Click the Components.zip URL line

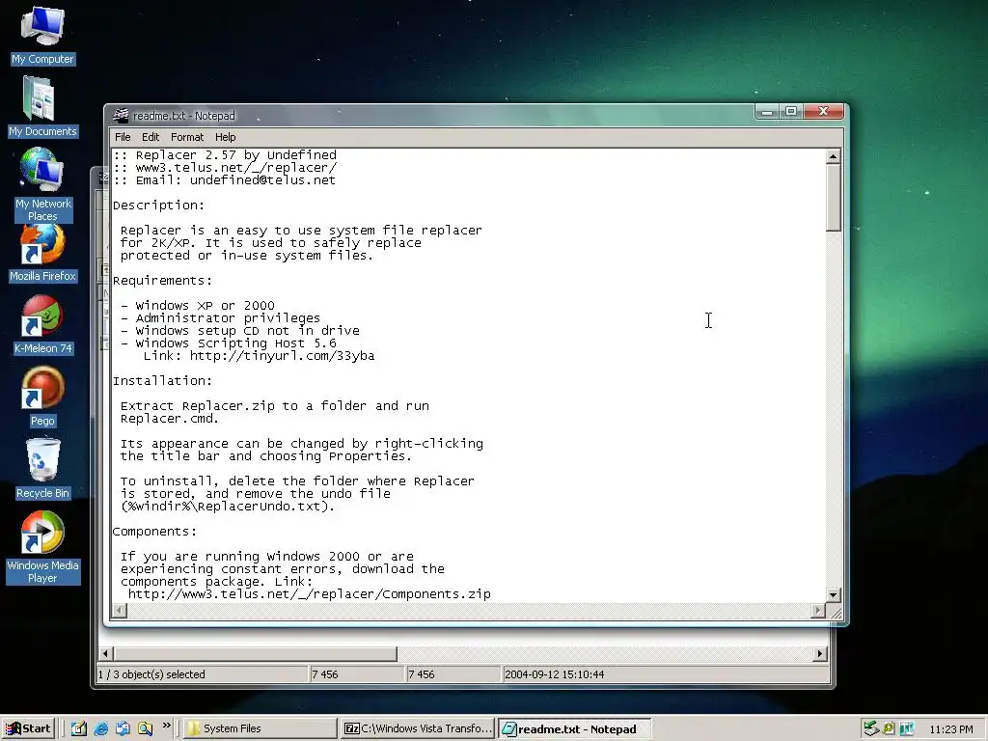tap(310, 594)
